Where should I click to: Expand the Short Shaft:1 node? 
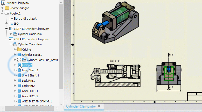point(15,75)
